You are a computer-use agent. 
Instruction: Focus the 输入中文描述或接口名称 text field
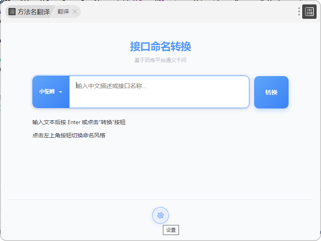coord(159,92)
